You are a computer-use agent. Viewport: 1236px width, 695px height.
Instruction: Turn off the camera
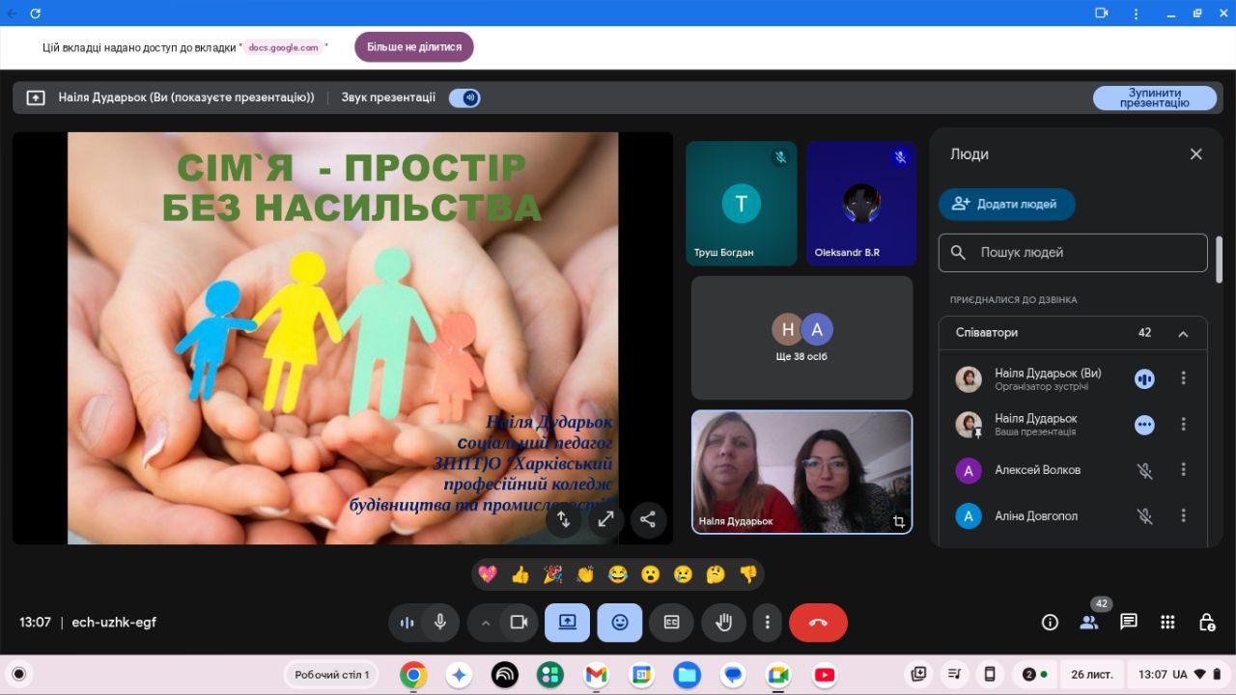519,623
